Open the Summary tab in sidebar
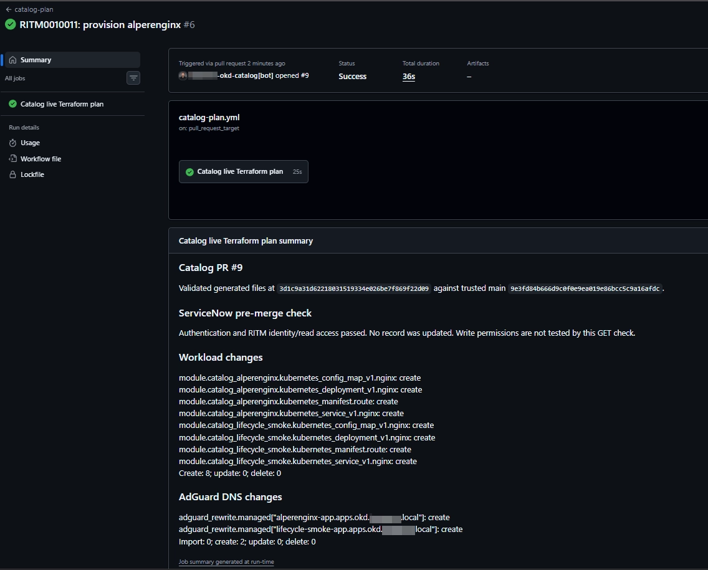708x570 pixels. [72, 60]
